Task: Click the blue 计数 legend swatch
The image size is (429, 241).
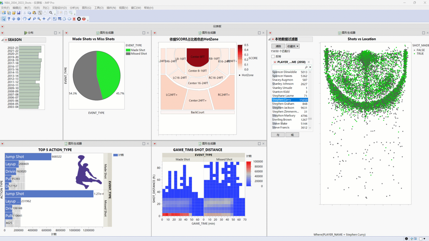Action: click(x=116, y=155)
